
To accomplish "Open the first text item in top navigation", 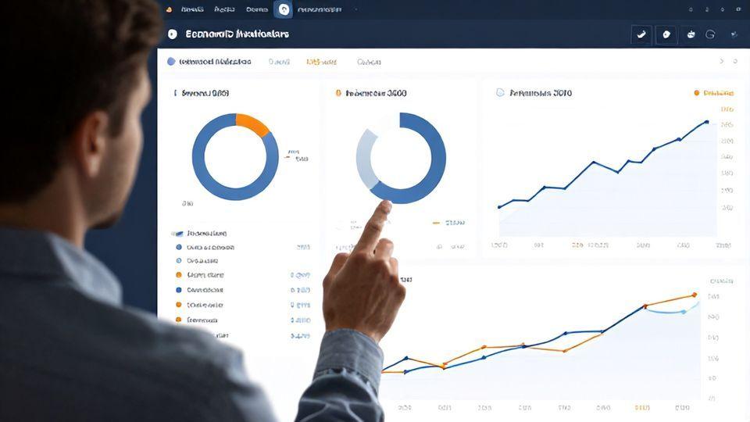I will click(x=191, y=10).
